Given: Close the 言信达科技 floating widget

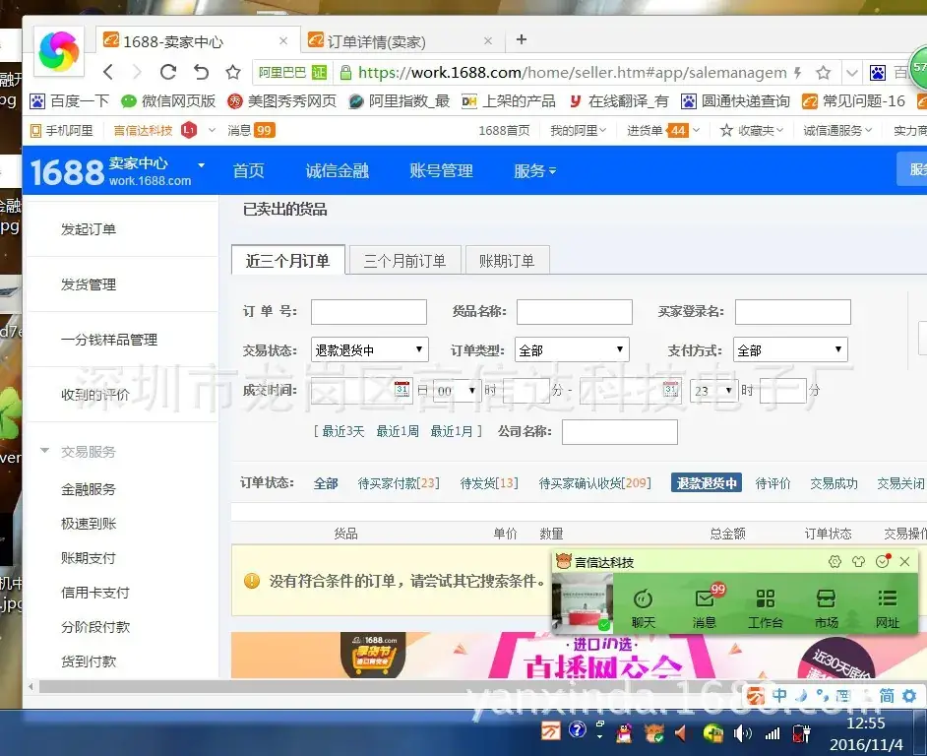Looking at the screenshot, I should point(904,561).
